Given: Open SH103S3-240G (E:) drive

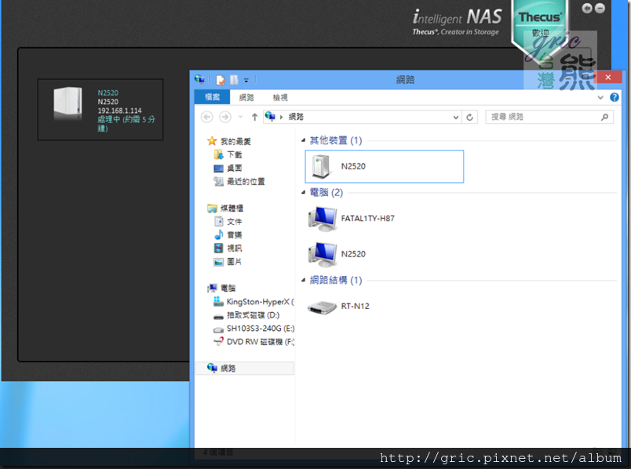Looking at the screenshot, I should tap(253, 329).
